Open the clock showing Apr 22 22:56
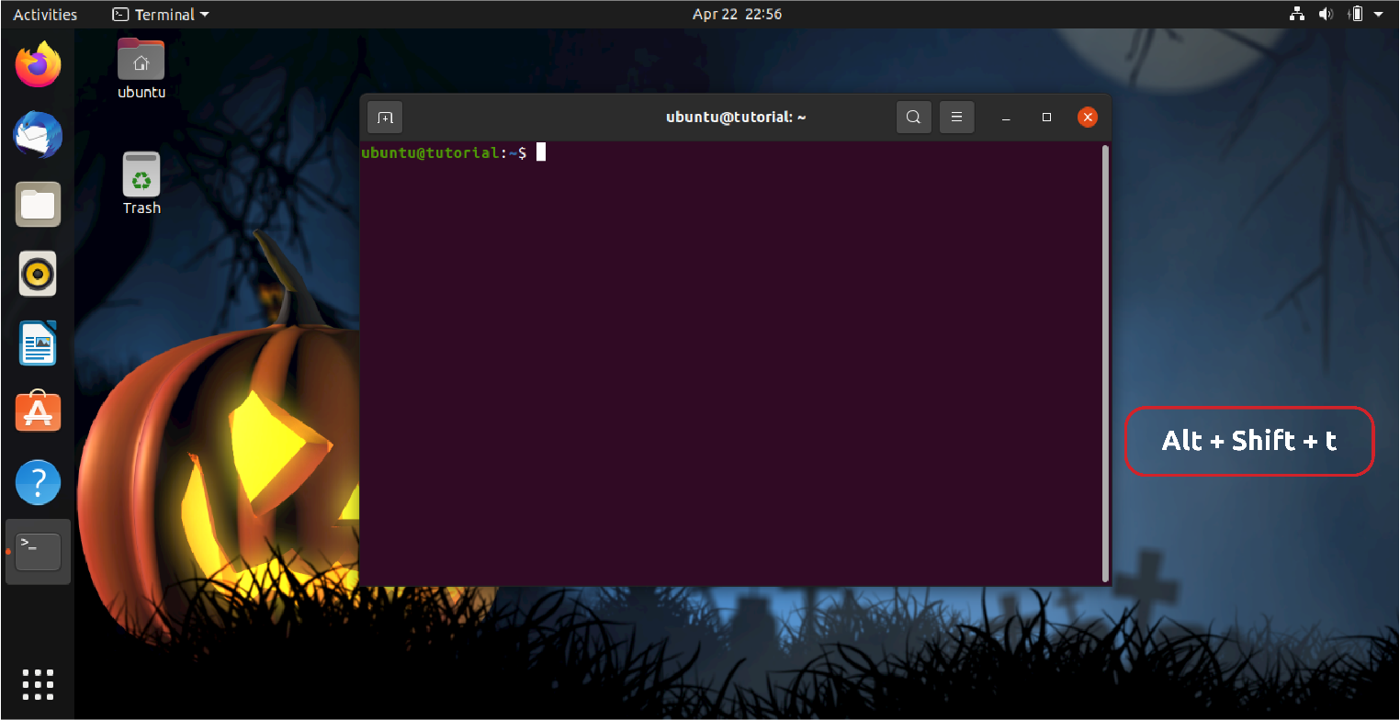 coord(737,14)
